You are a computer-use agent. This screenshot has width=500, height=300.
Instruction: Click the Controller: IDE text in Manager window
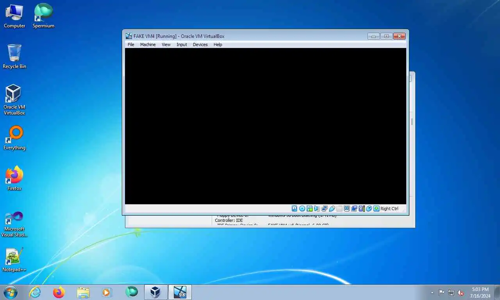click(x=229, y=220)
